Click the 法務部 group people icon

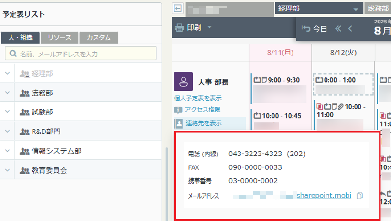click(24, 93)
